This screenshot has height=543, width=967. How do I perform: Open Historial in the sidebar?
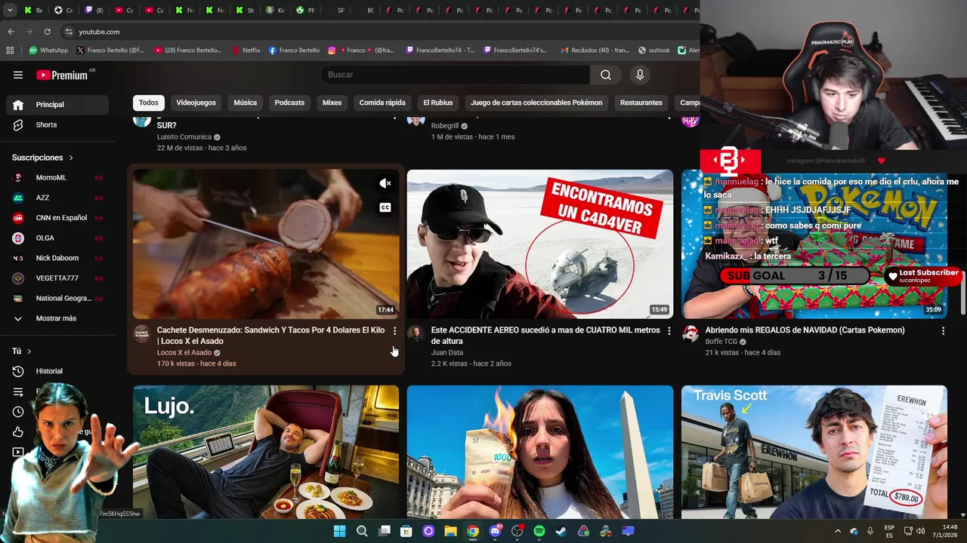click(57, 371)
